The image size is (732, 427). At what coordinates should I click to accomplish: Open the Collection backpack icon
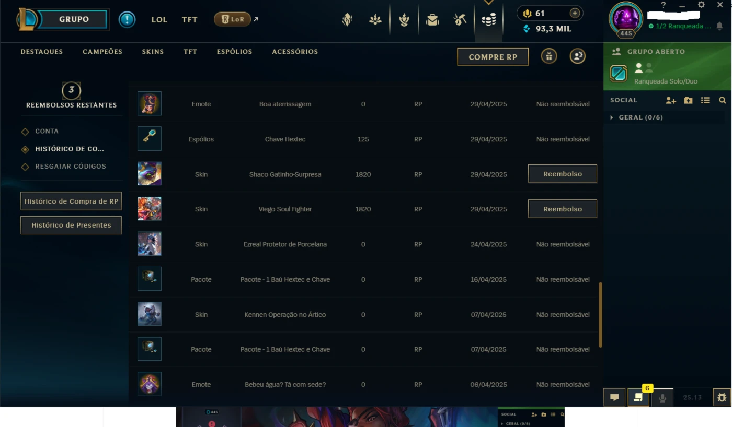[432, 20]
